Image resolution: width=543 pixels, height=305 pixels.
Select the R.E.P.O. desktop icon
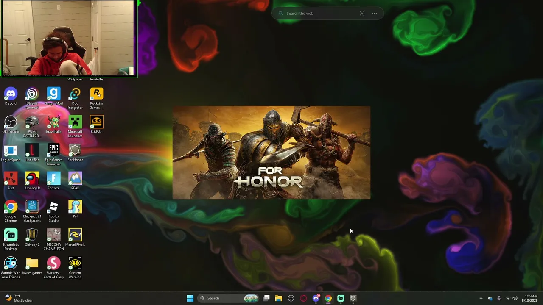(x=96, y=125)
